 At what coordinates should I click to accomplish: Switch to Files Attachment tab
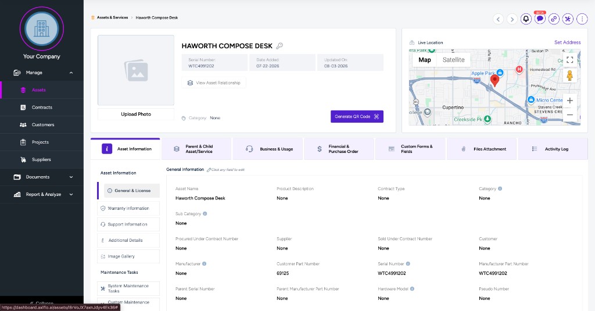pos(482,149)
